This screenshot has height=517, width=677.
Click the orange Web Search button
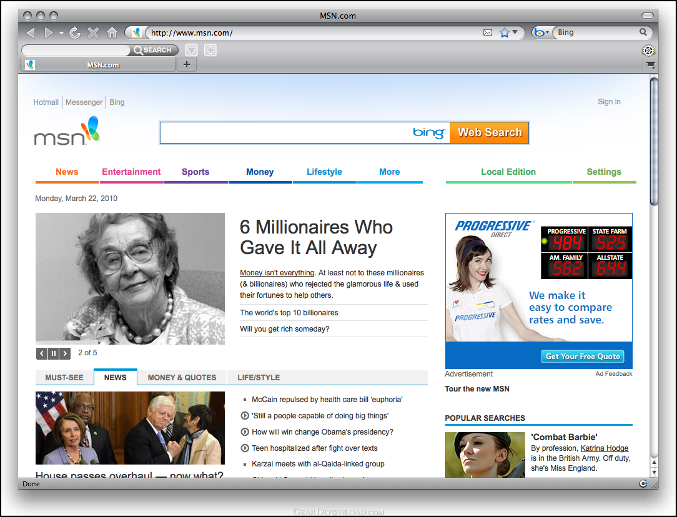[x=489, y=132]
